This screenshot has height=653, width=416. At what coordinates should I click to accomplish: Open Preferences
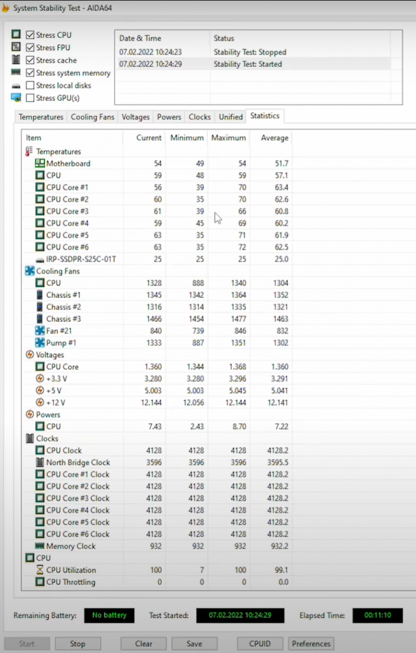[311, 643]
